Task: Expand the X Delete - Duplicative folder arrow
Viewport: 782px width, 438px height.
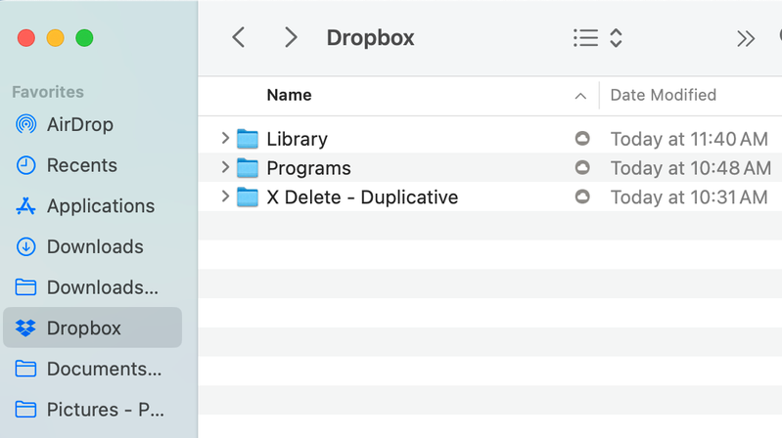Action: point(225,197)
